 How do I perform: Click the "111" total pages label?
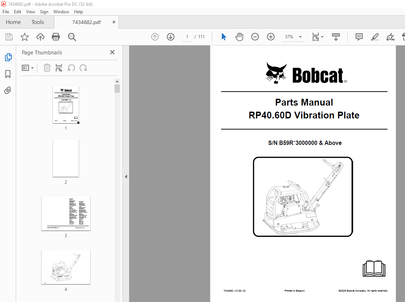click(201, 37)
